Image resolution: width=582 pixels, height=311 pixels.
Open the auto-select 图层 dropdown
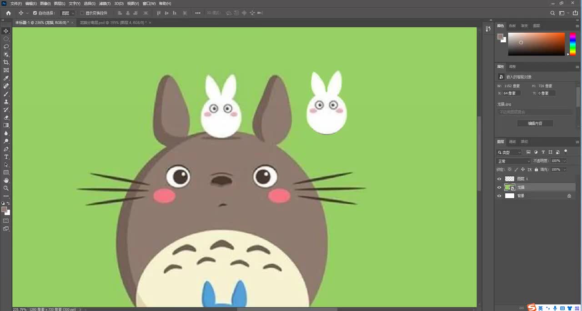point(67,13)
